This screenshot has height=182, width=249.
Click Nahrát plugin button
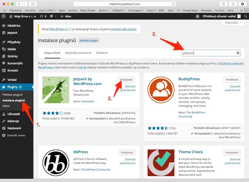coord(89,41)
